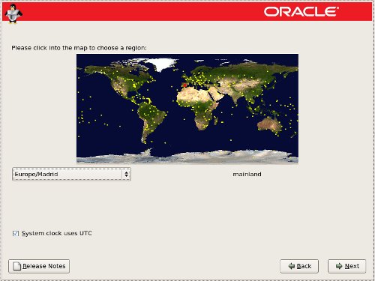
Task: Click the dropdown's up-down arrow stepper
Action: pyautogui.click(x=127, y=174)
